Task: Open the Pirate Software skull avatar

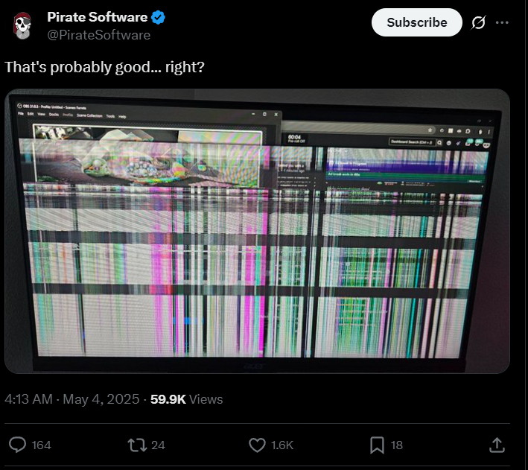Action: 22,26
